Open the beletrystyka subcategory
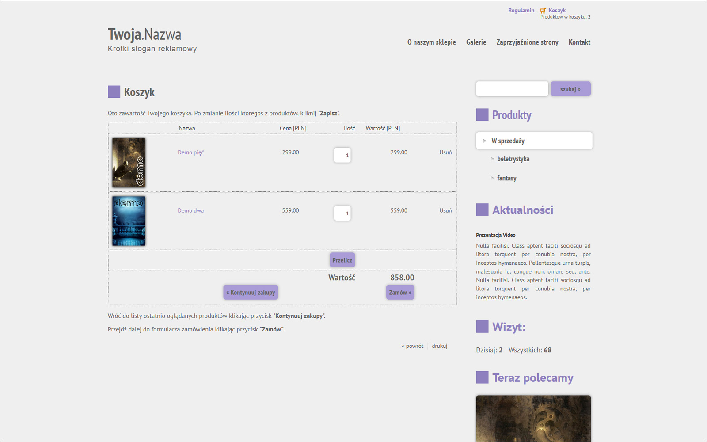 click(x=513, y=159)
